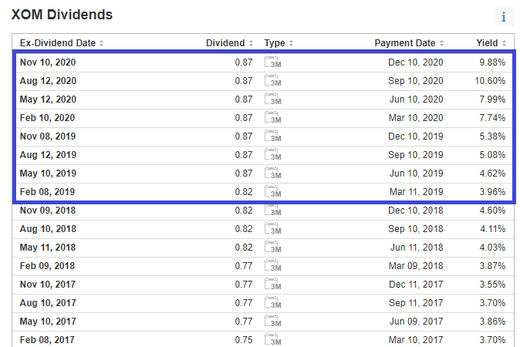Image resolution: width=520 pixels, height=347 pixels.
Task: Click the 0.75 dividend for Feb 08, 2017
Action: point(244,340)
